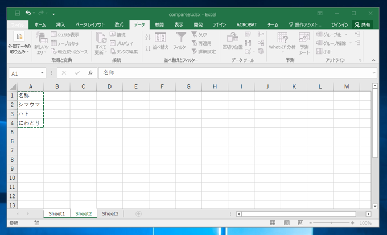The image size is (387, 235).
Task: Click the 小計 subtotal icon
Action: [324, 51]
